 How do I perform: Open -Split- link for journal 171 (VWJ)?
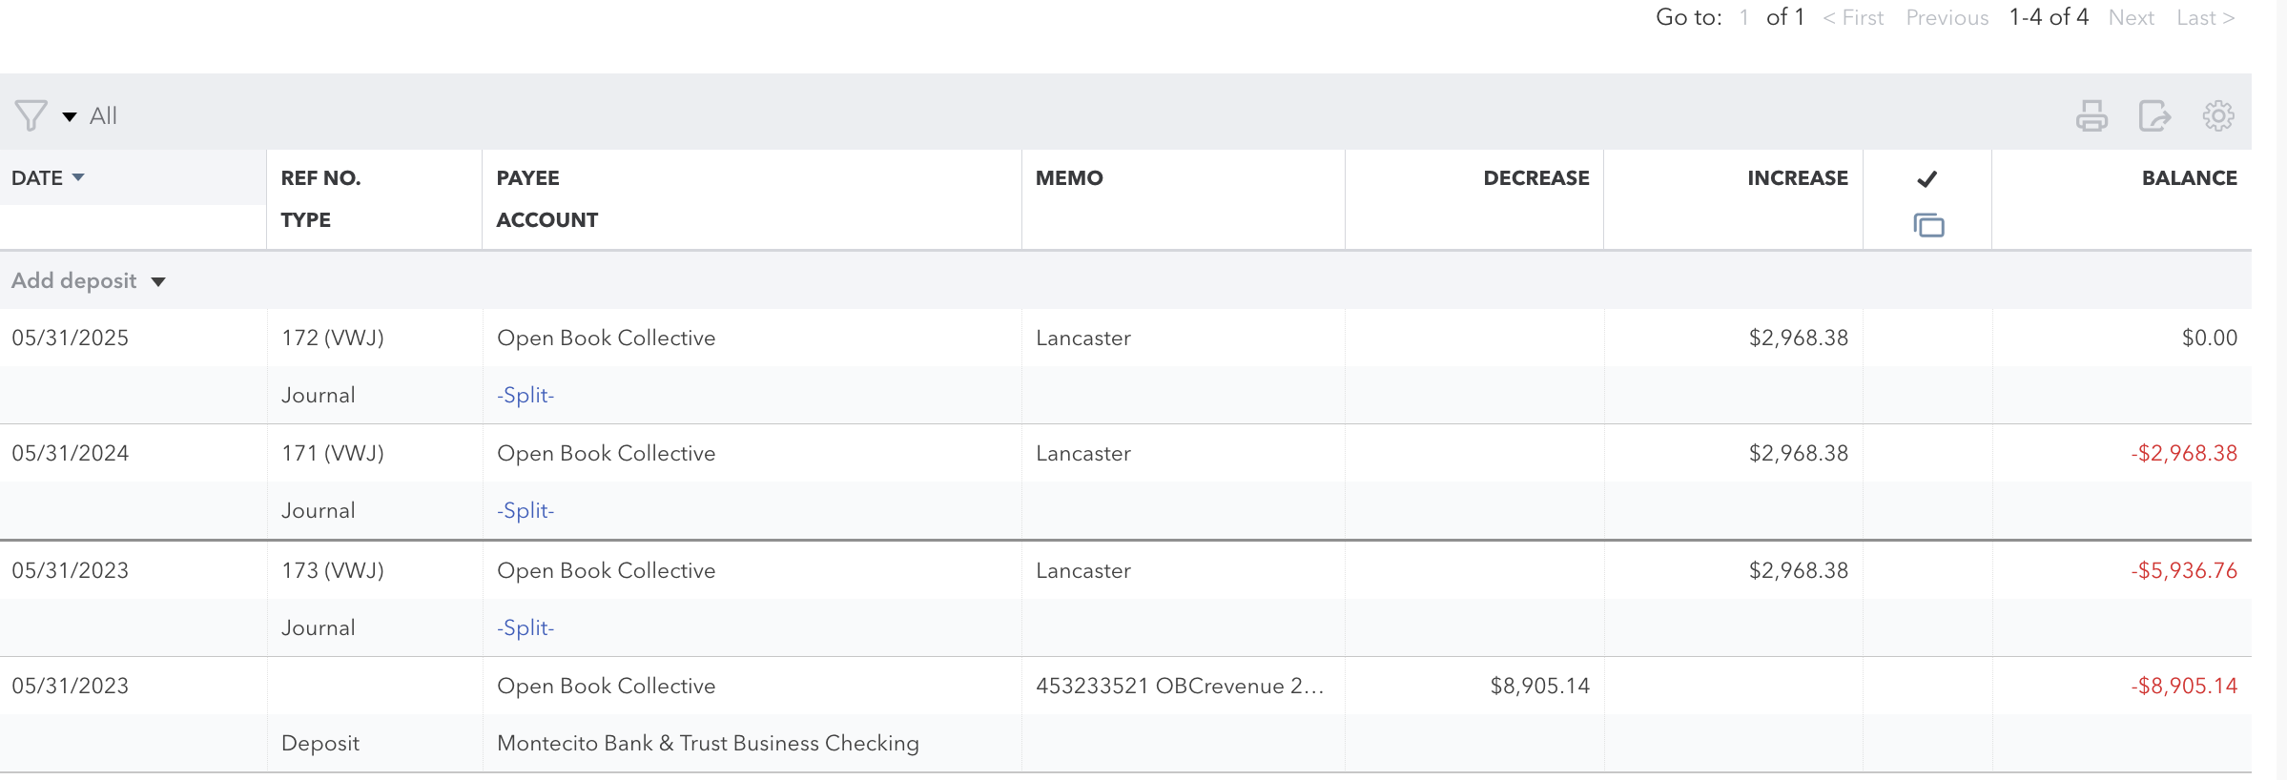click(525, 511)
